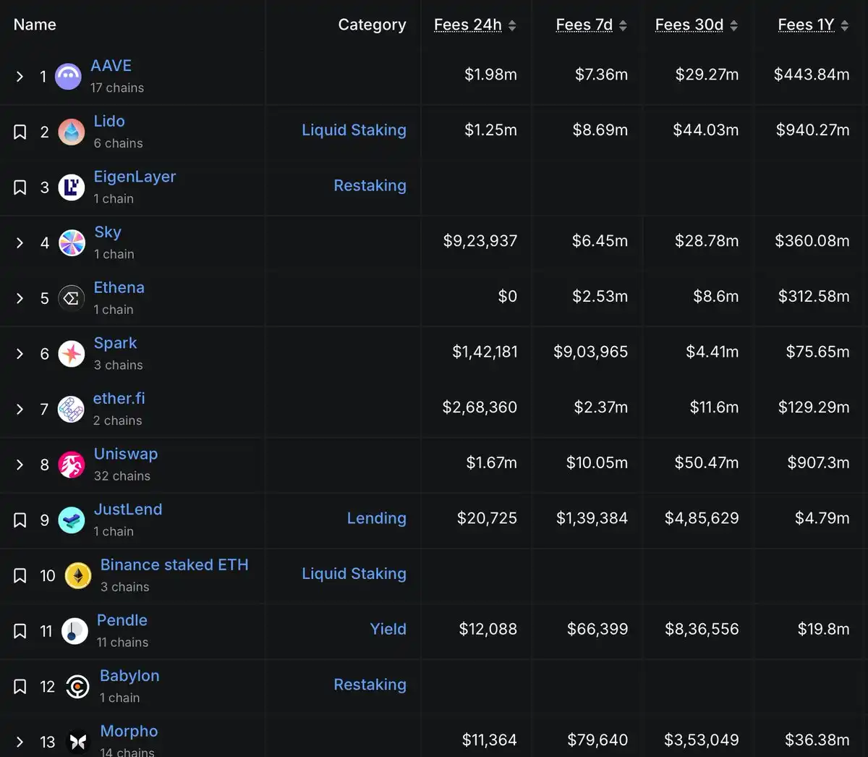
Task: Click the AAVE ghost logo icon
Action: coord(69,76)
